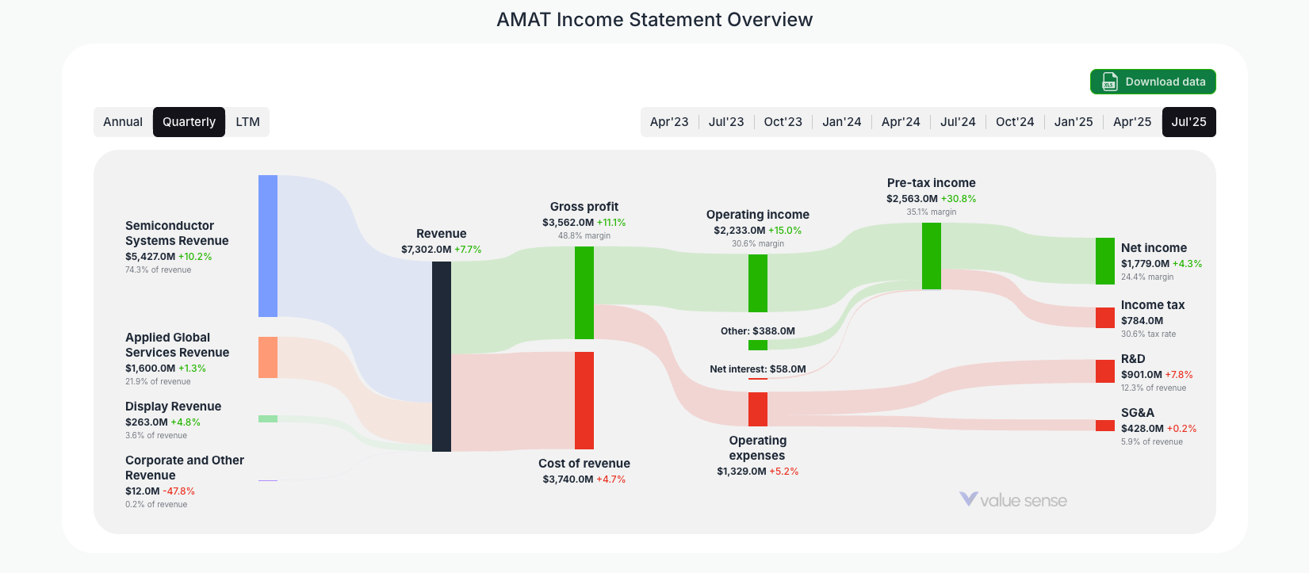Click the Other: $388.0M label
This screenshot has width=1309, height=573.
[x=758, y=331]
